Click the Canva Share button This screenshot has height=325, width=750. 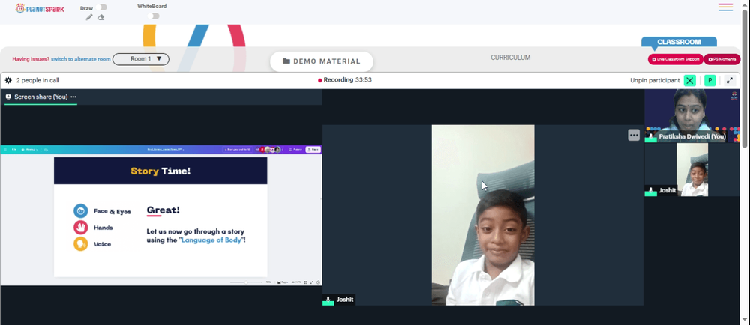(313, 149)
